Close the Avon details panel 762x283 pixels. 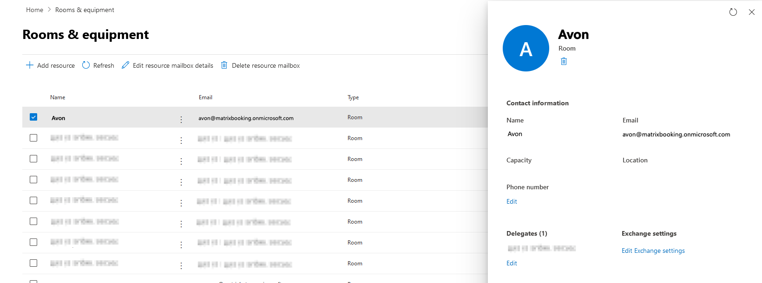752,12
